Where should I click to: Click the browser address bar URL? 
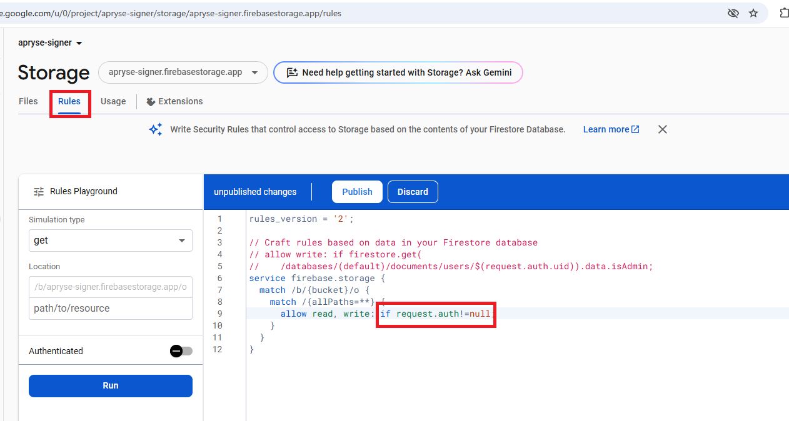tap(171, 13)
